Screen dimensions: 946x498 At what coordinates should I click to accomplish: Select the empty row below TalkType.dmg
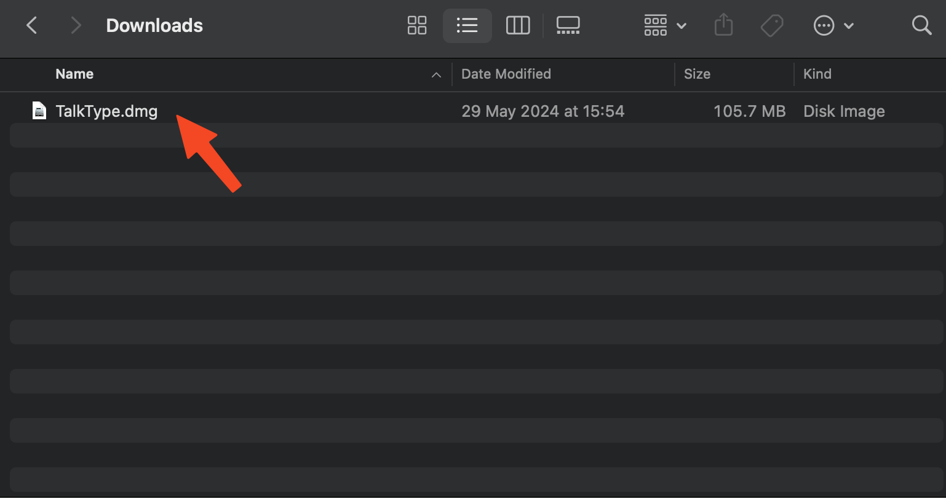click(246, 135)
